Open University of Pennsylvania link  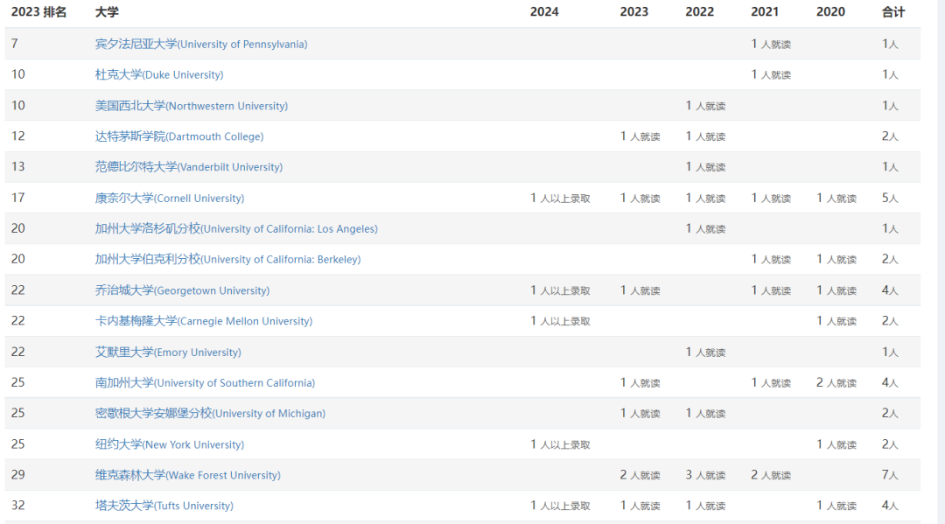point(201,44)
